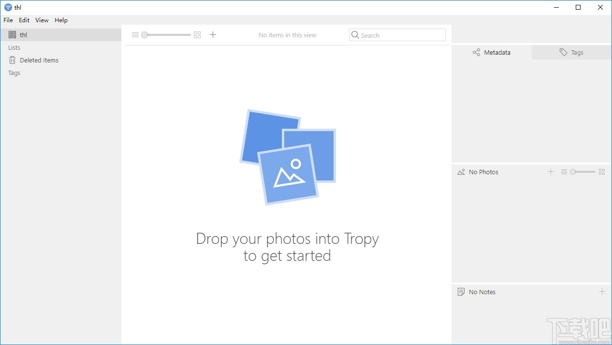Open Deleted Items in the sidebar
612x345 pixels.
39,60
